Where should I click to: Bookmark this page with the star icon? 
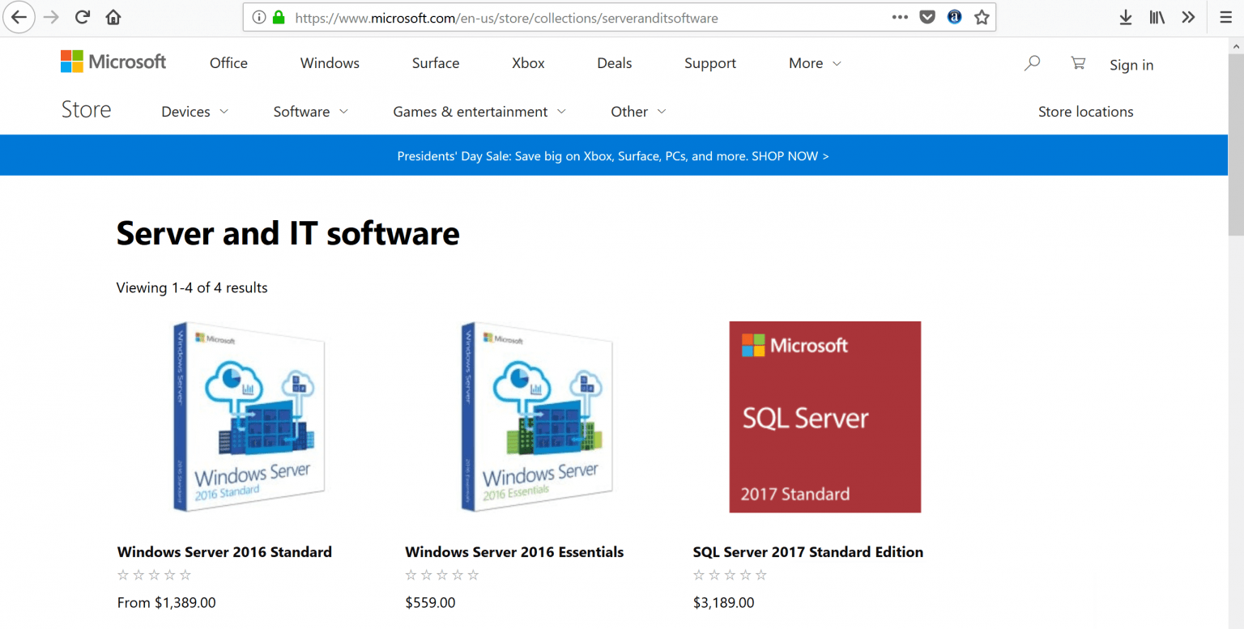pos(982,17)
